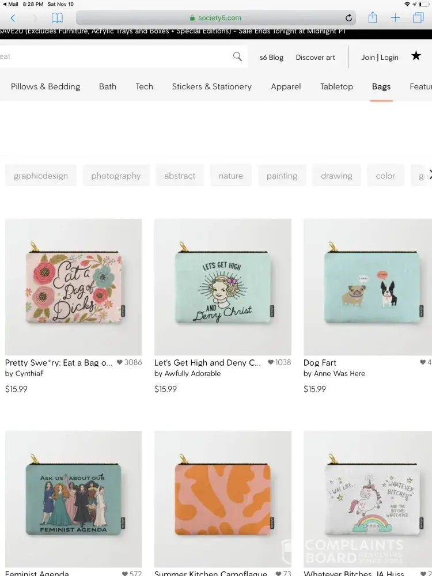Reload the page with refresh icon

click(348, 18)
